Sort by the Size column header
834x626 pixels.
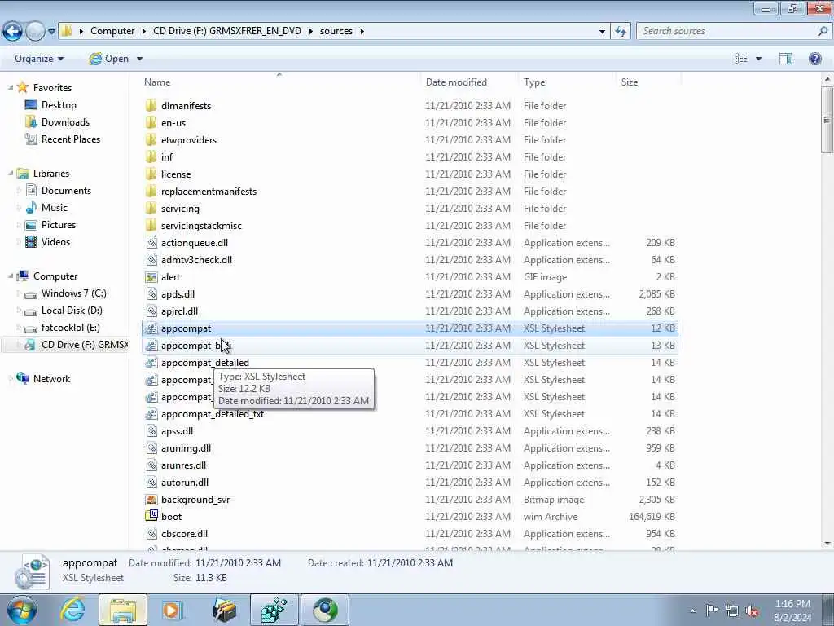point(630,82)
